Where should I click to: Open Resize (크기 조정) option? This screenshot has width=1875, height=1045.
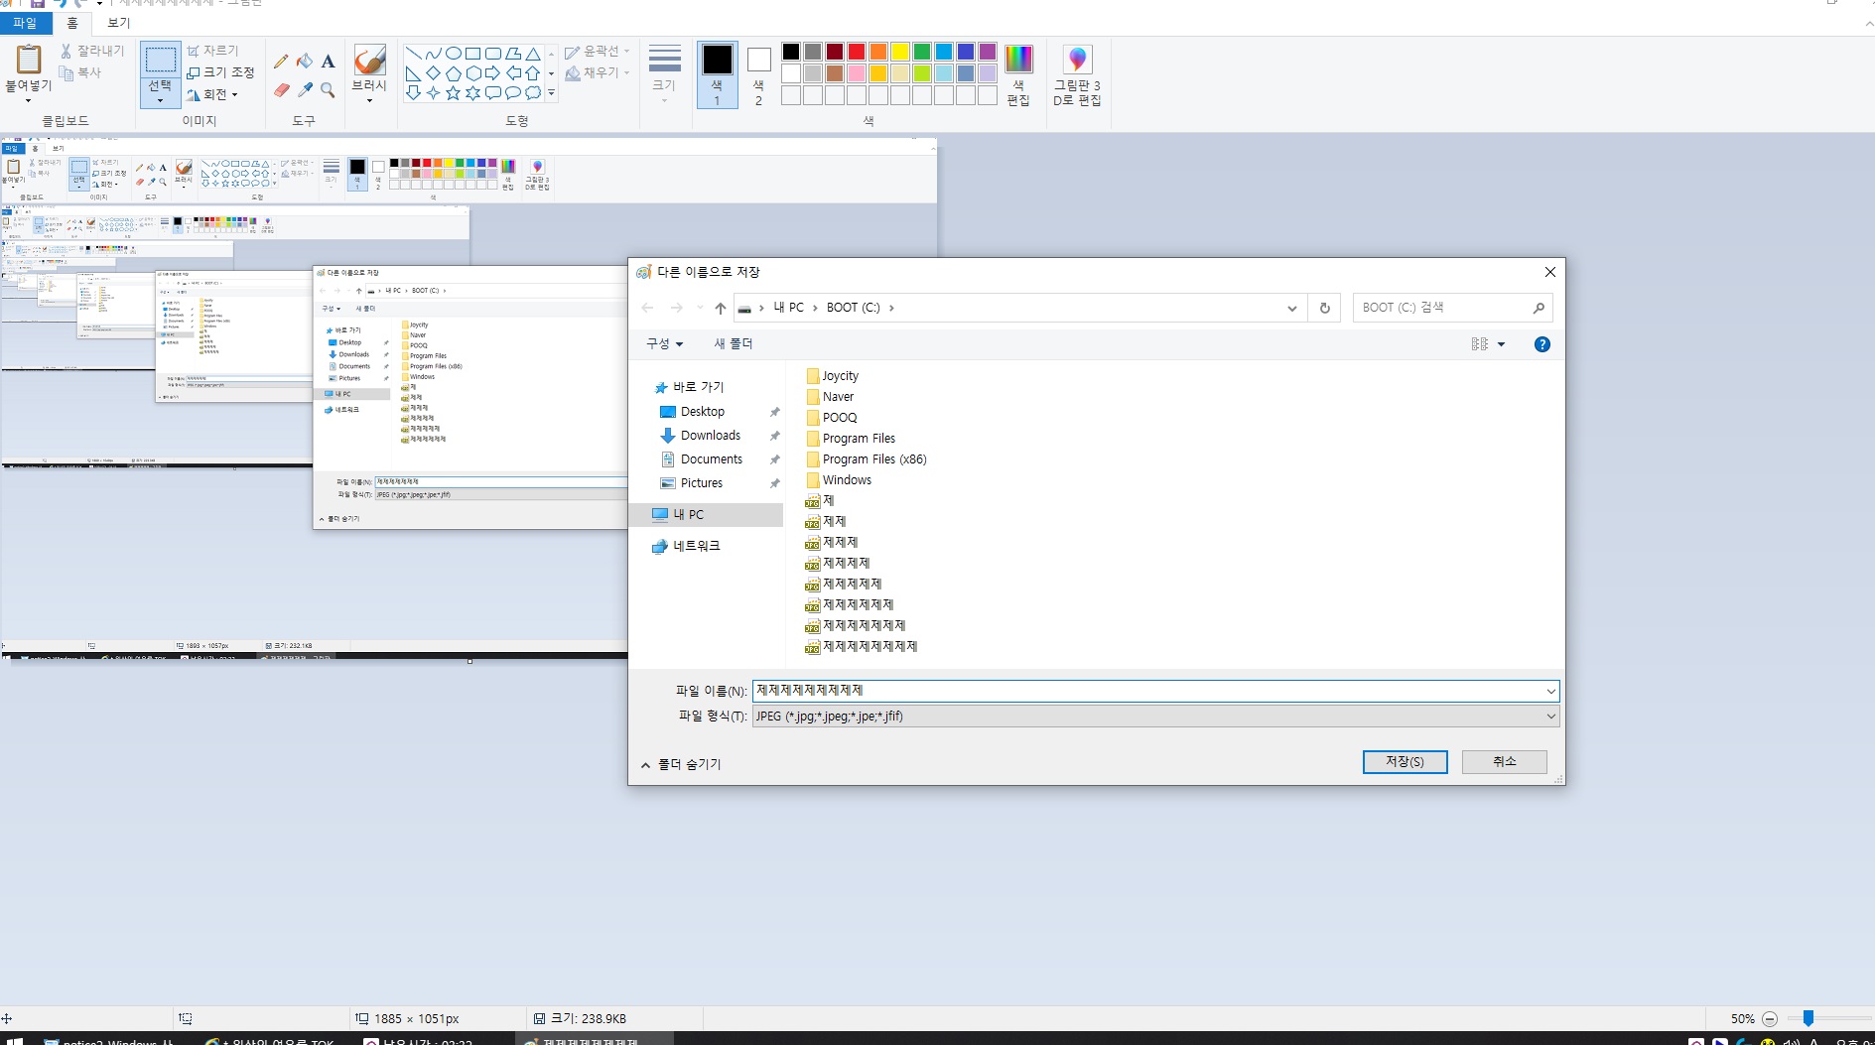[220, 72]
